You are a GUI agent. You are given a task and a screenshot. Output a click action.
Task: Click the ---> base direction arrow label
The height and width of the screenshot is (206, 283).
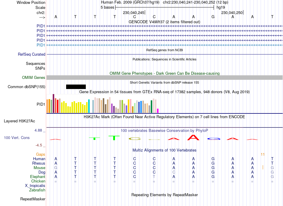[42, 17]
